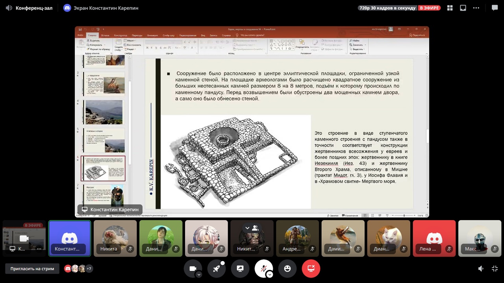Click the paragraph beginning 'Сооружение было расположено'
The image size is (504, 283).
(x=287, y=86)
